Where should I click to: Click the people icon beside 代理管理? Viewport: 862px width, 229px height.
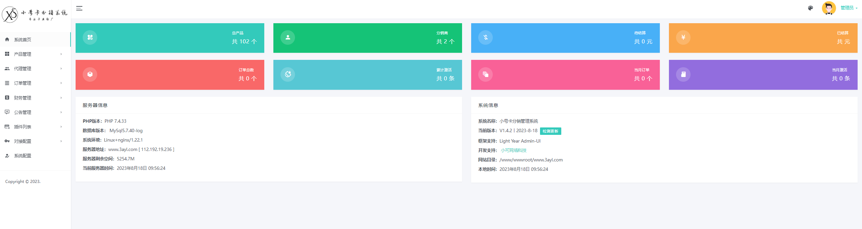pos(7,69)
